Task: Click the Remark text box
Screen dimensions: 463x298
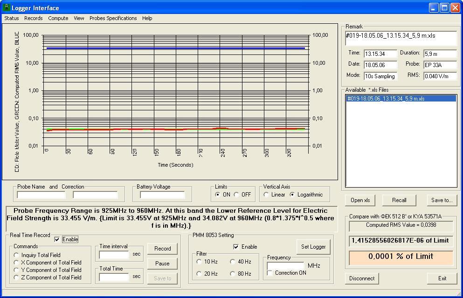Action: [x=401, y=38]
